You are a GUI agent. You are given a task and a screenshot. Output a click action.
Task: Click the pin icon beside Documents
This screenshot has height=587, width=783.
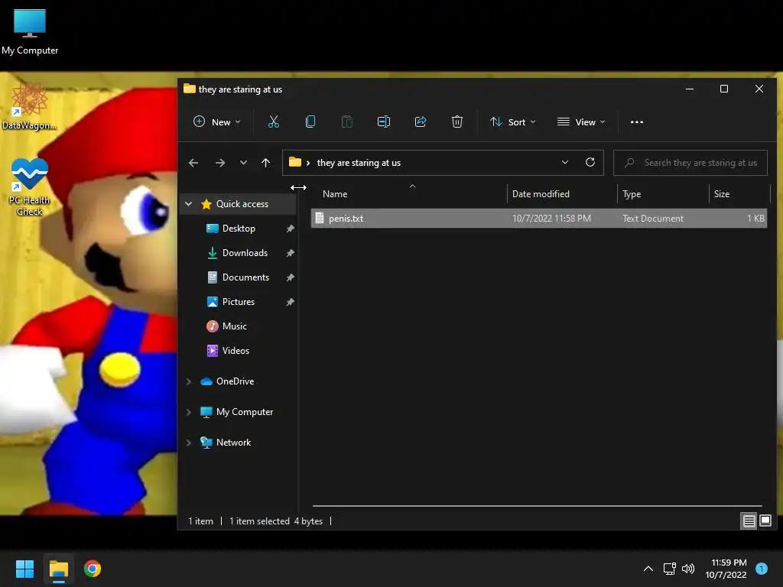pyautogui.click(x=290, y=277)
